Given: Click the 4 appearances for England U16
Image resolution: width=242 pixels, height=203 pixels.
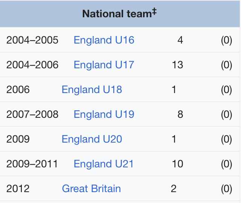Looking at the screenshot, I should (180, 40).
